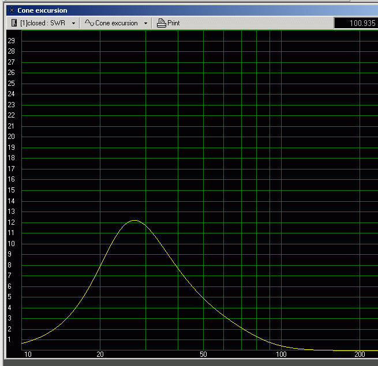This screenshot has height=366, width=378.
Task: Click the 50 label on frequency axis
Action: pyautogui.click(x=203, y=354)
